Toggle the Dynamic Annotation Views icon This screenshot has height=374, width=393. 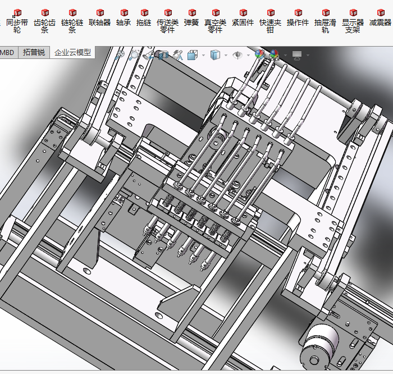(178, 54)
